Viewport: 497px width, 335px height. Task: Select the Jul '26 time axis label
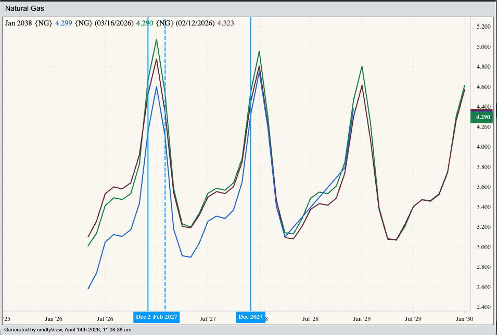[x=105, y=318]
